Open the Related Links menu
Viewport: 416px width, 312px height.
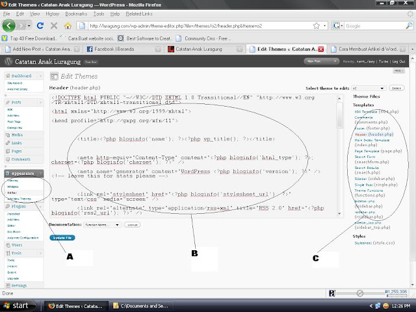coord(139,14)
